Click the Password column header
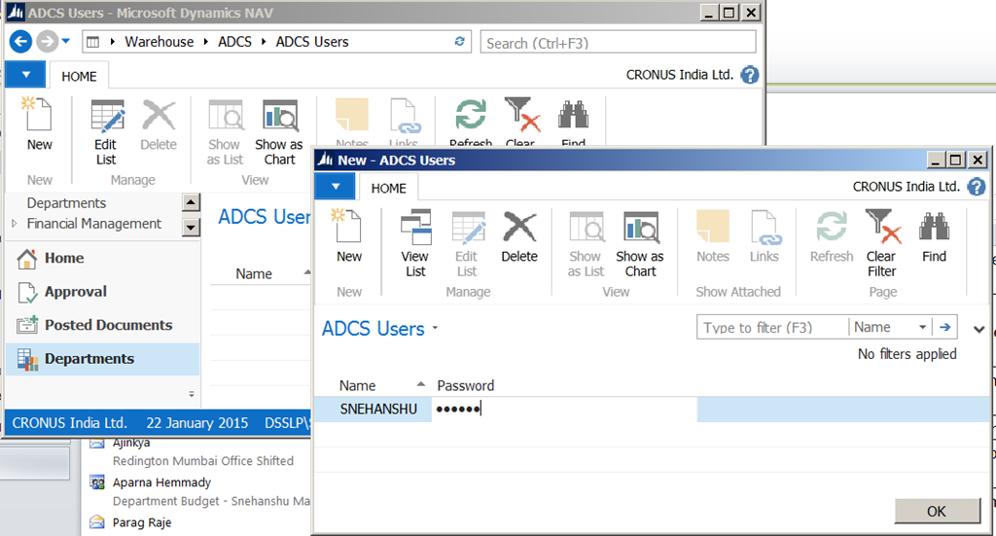The width and height of the screenshot is (996, 536). (x=466, y=385)
